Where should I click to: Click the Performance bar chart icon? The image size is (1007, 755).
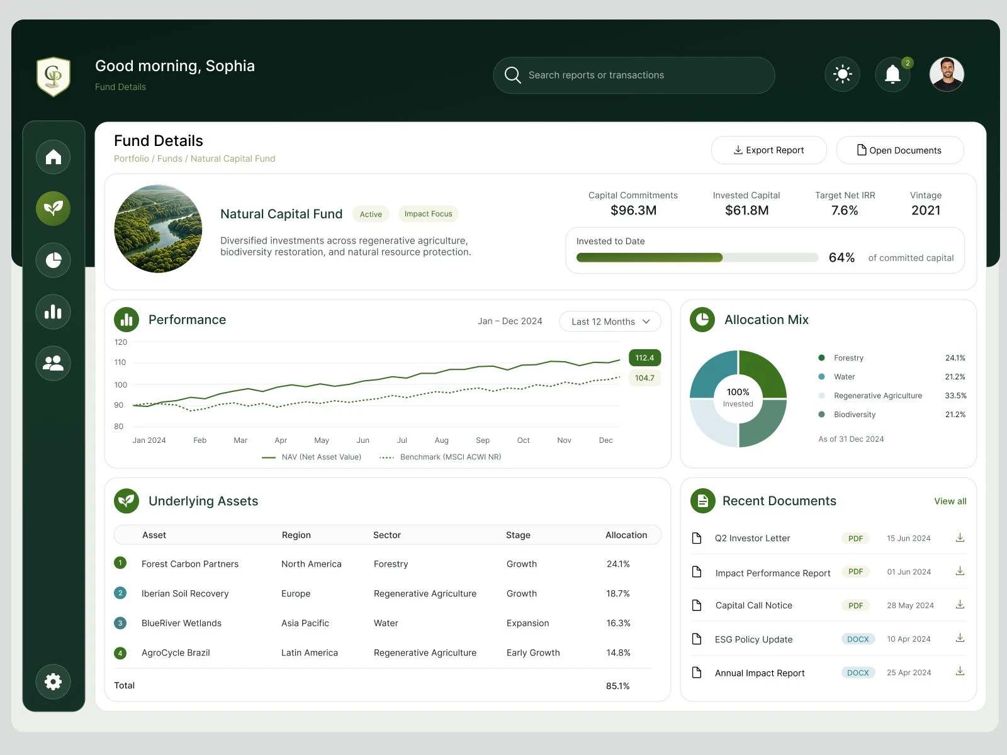click(x=127, y=320)
